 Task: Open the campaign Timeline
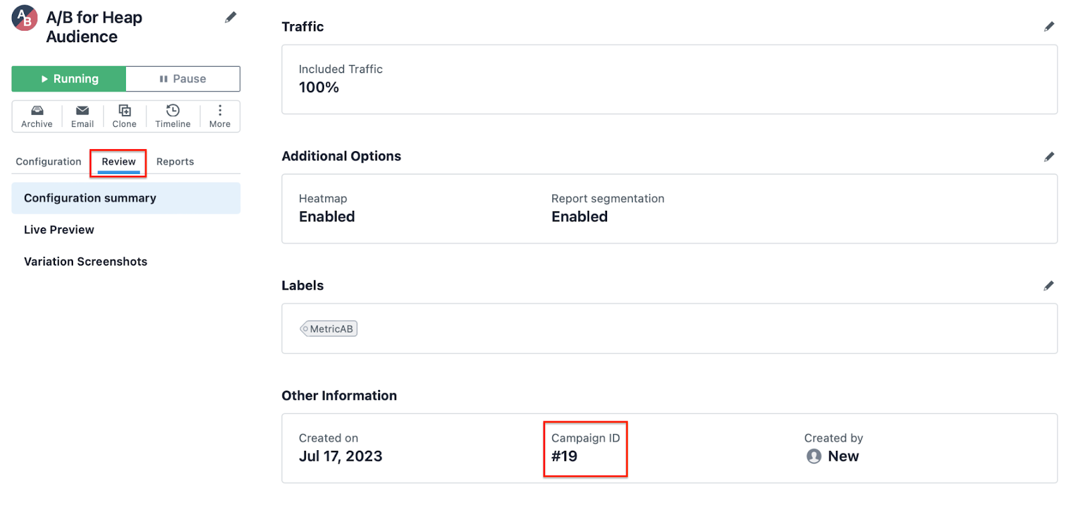(x=173, y=116)
